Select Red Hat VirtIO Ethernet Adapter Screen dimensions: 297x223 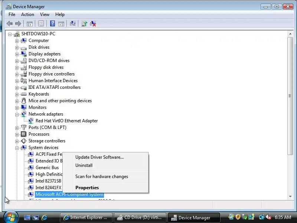[x=66, y=121]
